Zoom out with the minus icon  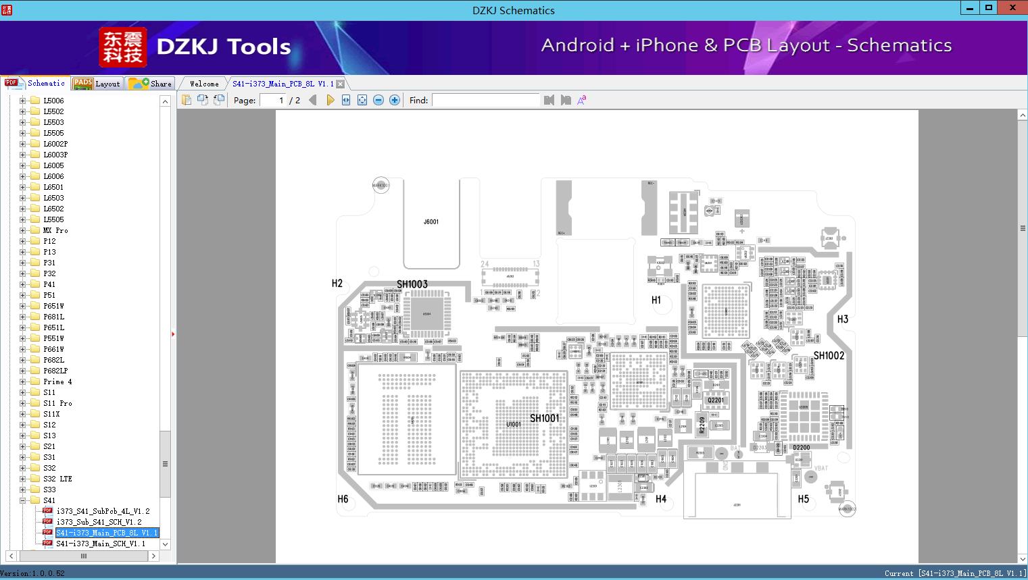click(378, 100)
